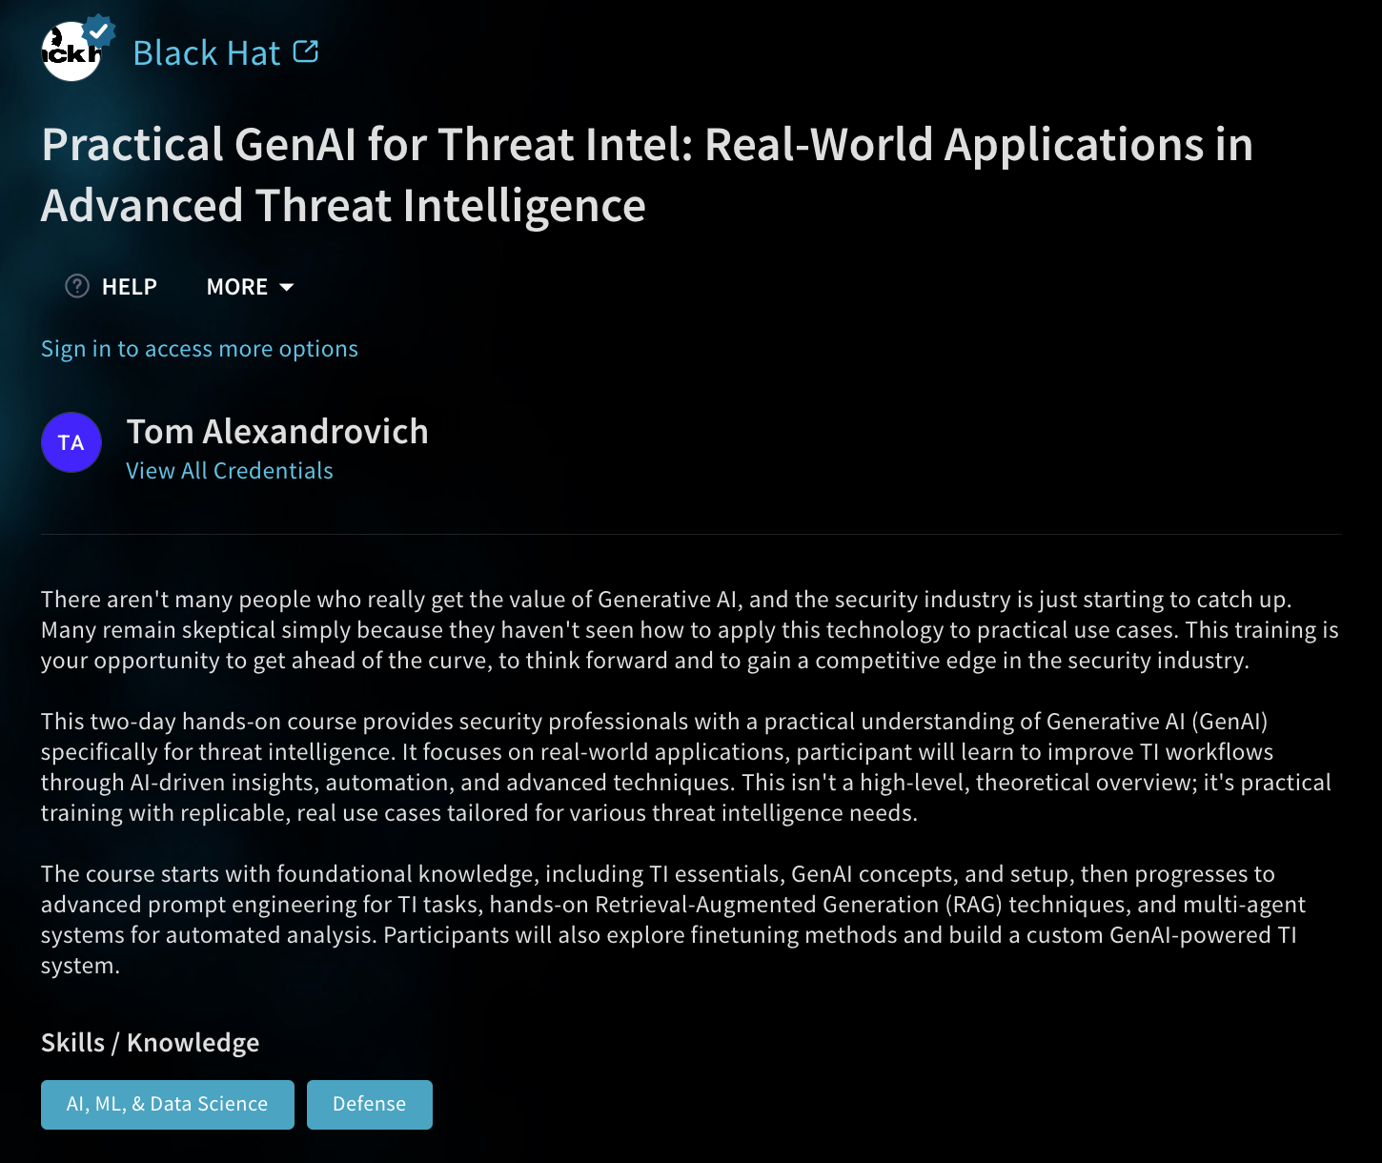
Task: Click the Black Hat circular logo
Action: [x=71, y=51]
